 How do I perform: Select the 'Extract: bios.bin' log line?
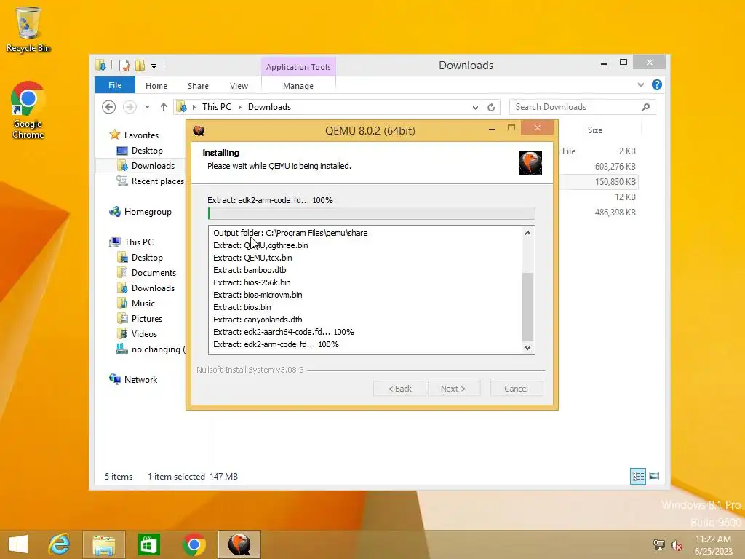242,307
